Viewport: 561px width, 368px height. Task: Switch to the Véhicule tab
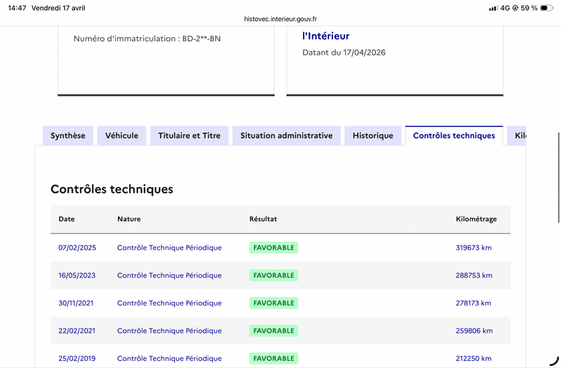tap(121, 135)
